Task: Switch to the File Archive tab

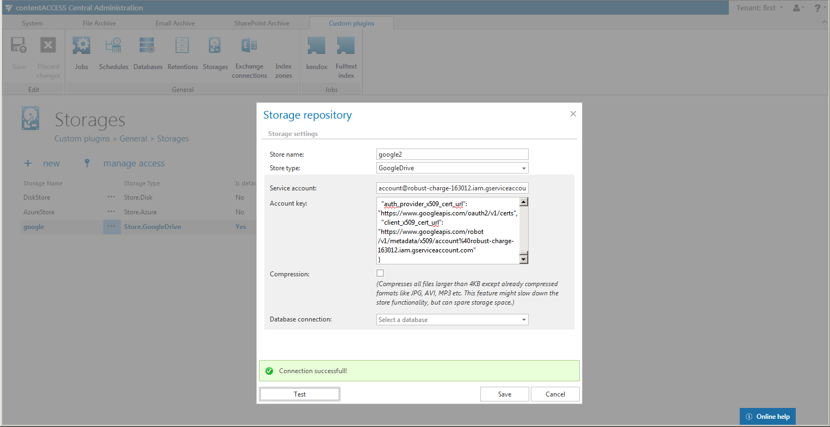Action: tap(99, 23)
